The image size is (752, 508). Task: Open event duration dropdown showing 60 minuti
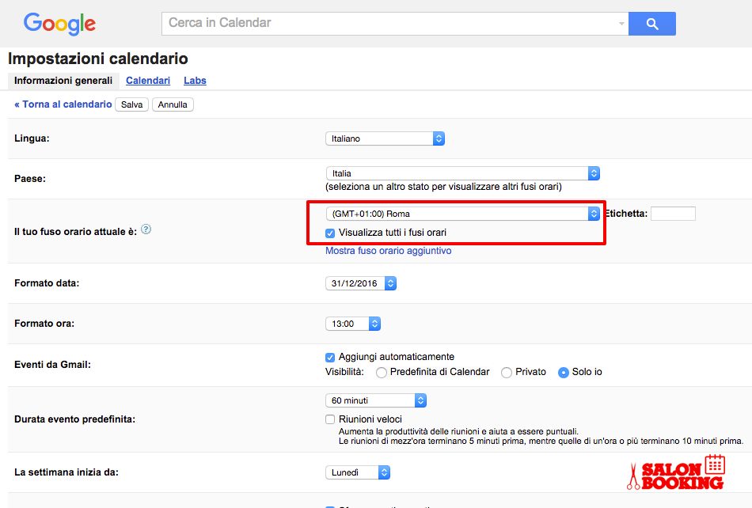pyautogui.click(x=376, y=400)
